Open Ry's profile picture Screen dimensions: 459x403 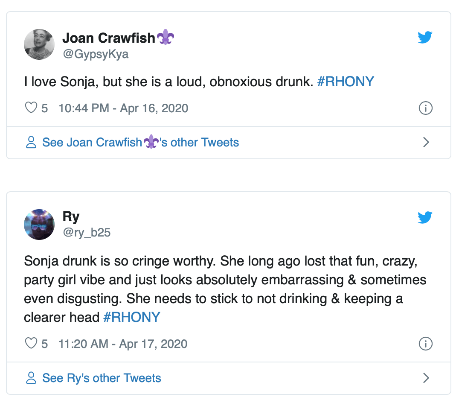click(39, 224)
